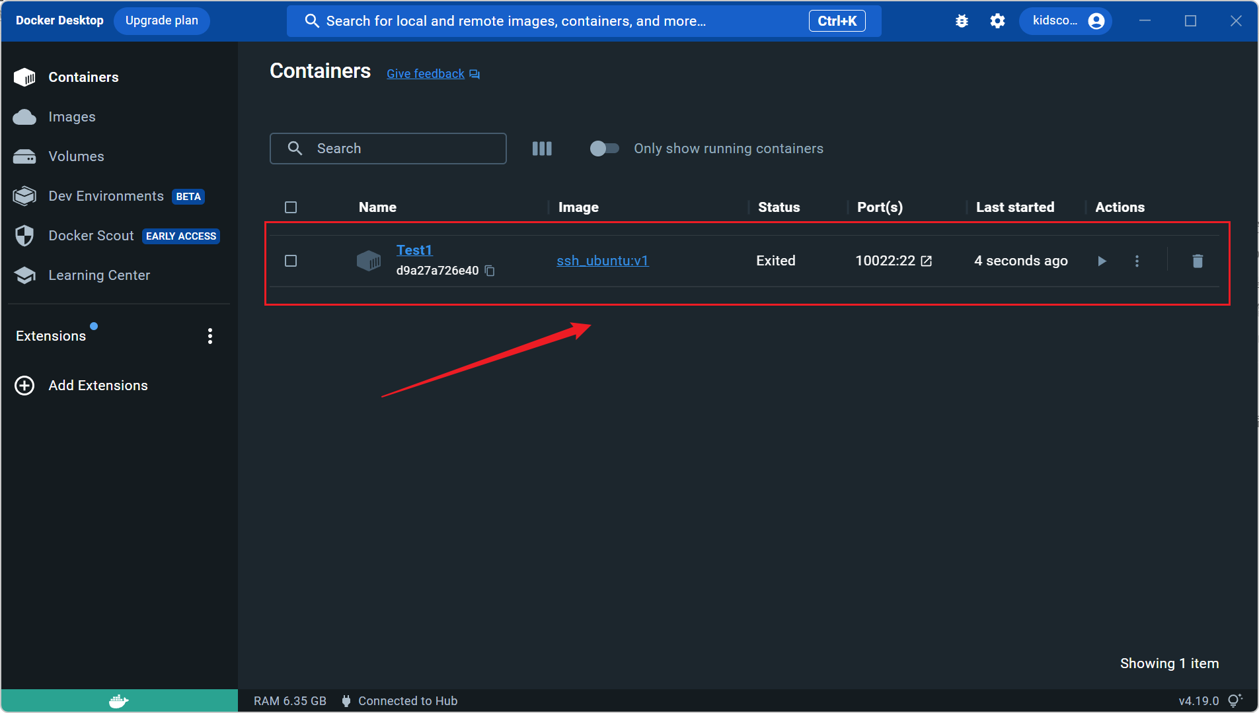
Task: Click the Connected to Hub plug icon
Action: [346, 701]
